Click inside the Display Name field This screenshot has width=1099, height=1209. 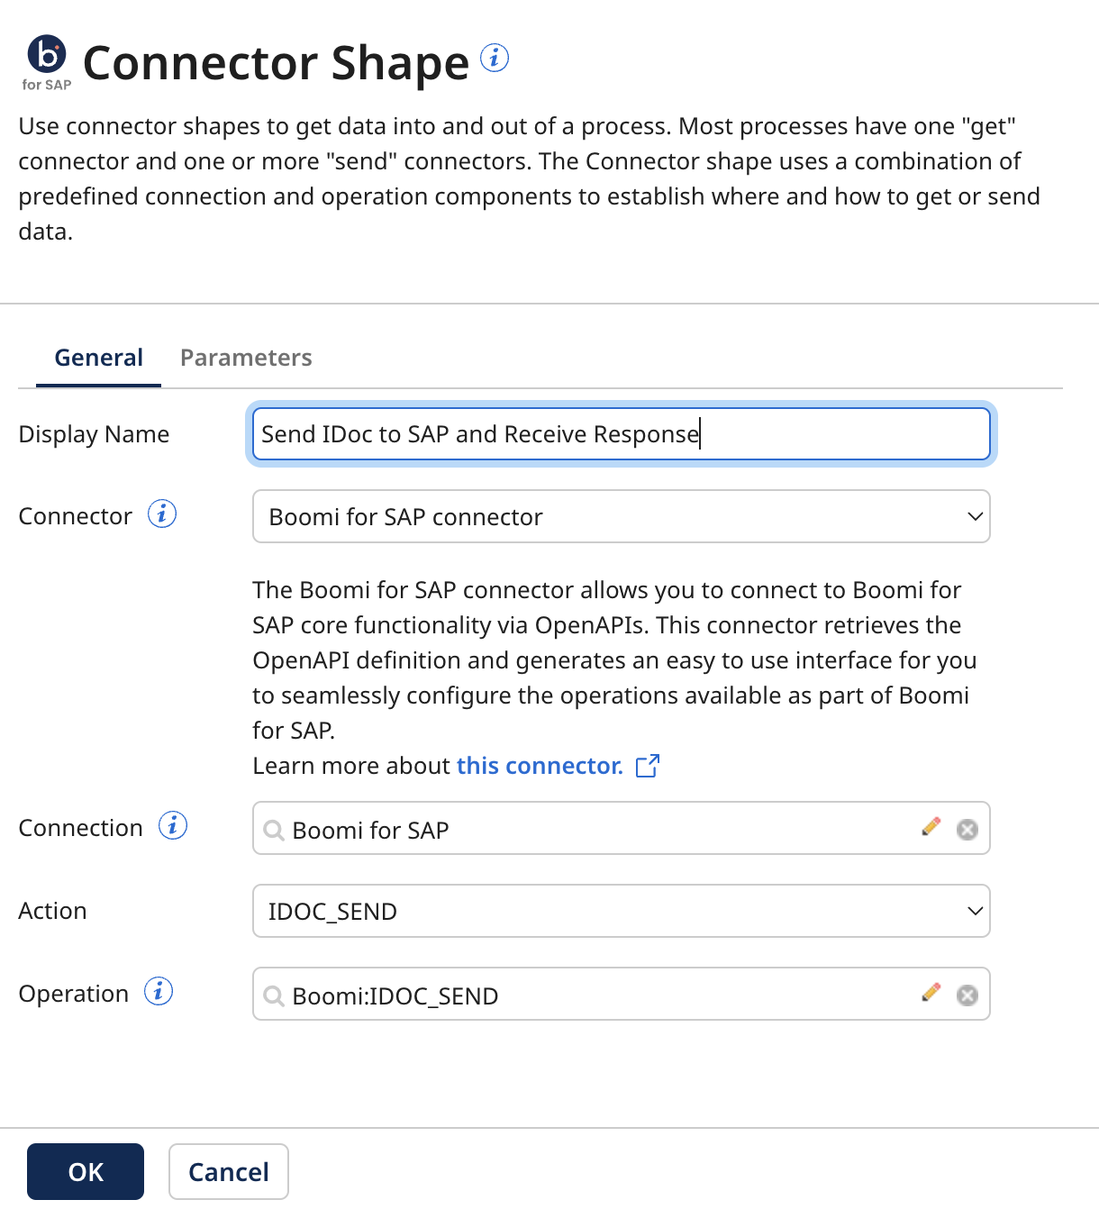click(621, 433)
